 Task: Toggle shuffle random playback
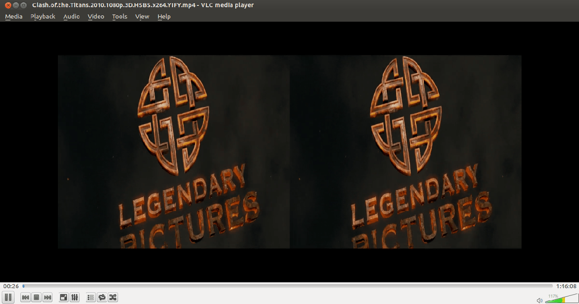click(113, 297)
